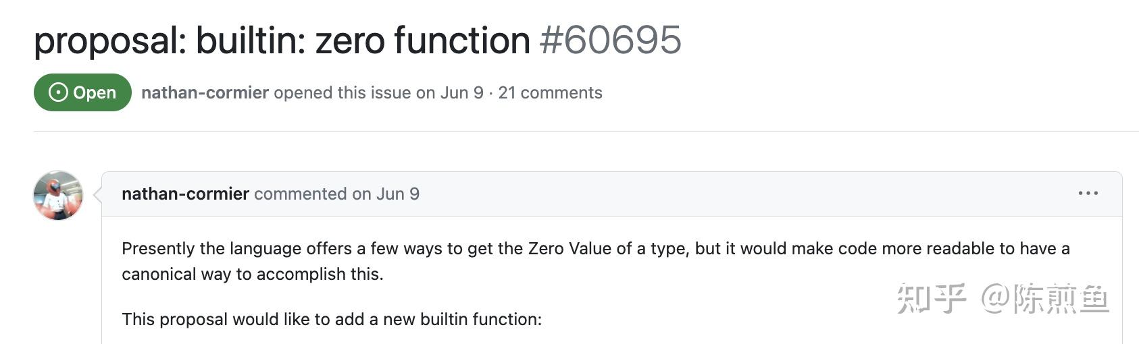Open nathan-cormier profile link in issue header
This screenshot has width=1139, height=344.
tap(205, 92)
